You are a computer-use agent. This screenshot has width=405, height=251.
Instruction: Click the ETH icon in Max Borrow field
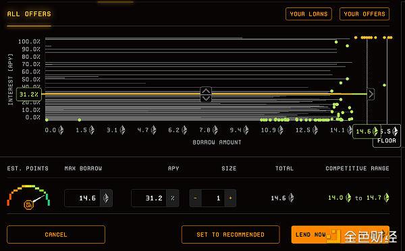(106, 198)
